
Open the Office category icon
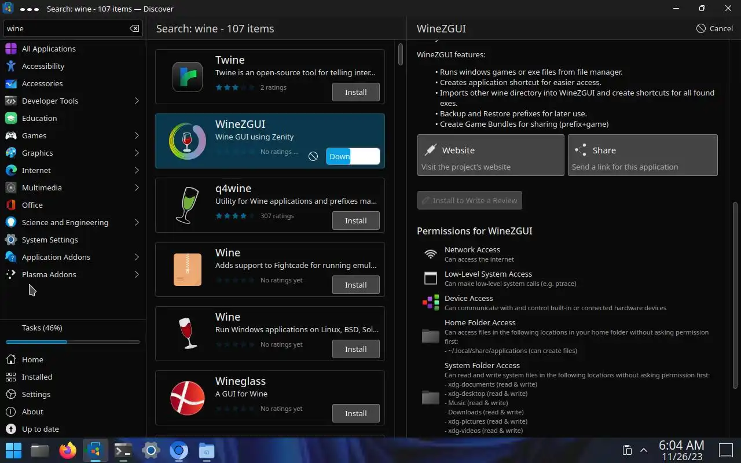(x=11, y=205)
